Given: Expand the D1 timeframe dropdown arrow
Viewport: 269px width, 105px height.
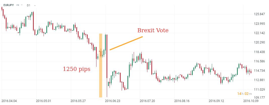Looking at the screenshot, I should pyautogui.click(x=35, y=5).
